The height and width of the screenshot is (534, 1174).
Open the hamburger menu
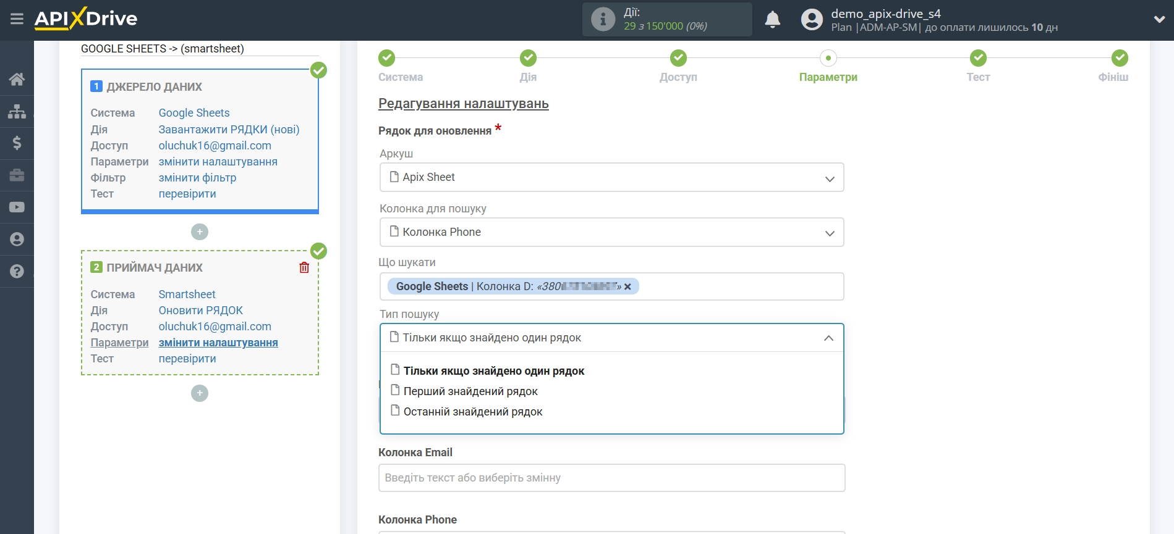point(17,19)
